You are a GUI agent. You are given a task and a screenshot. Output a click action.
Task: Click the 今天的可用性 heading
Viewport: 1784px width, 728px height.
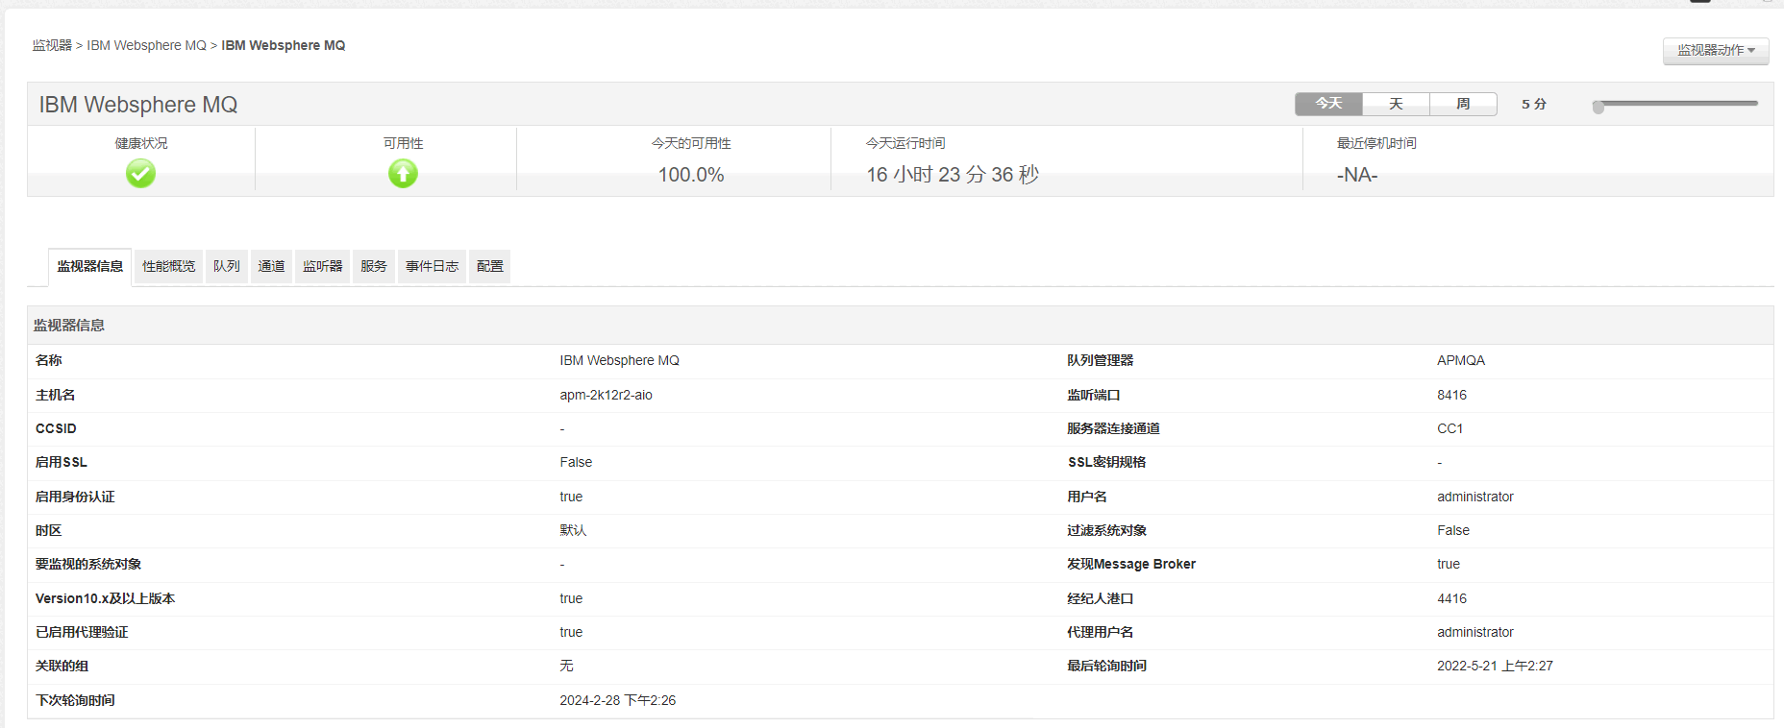(x=691, y=143)
